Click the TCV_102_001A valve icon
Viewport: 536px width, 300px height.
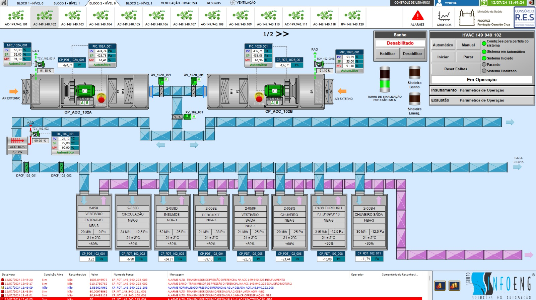point(40,64)
